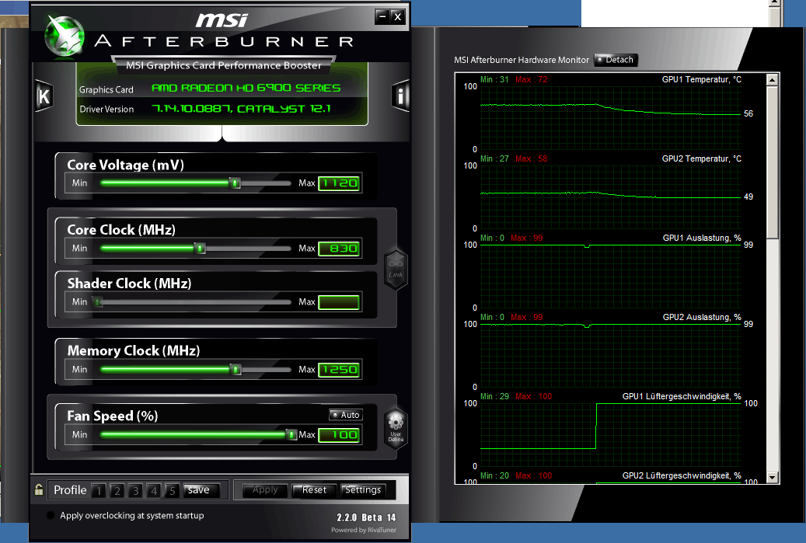Detach the Hardware Monitor panel
Image resolution: width=806 pixels, height=543 pixels.
point(616,60)
